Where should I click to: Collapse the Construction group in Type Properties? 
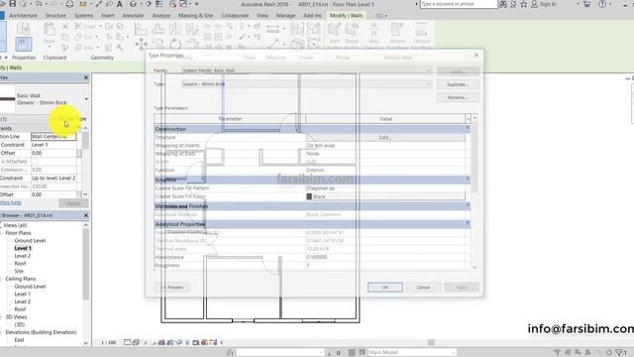(x=468, y=129)
